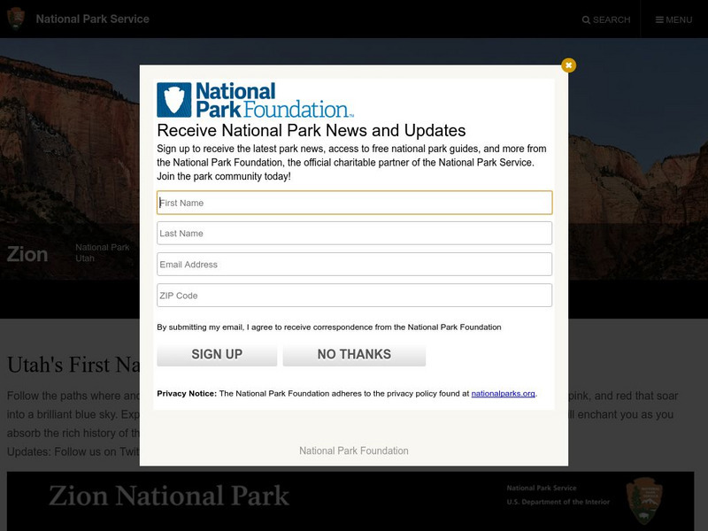Click the Zion National Park banner heading
Screen dimensions: 708x531
coord(169,496)
